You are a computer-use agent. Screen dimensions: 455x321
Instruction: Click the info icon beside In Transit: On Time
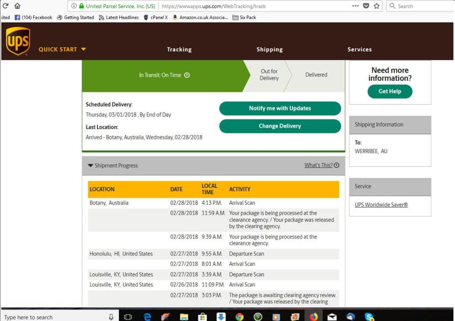pos(187,75)
